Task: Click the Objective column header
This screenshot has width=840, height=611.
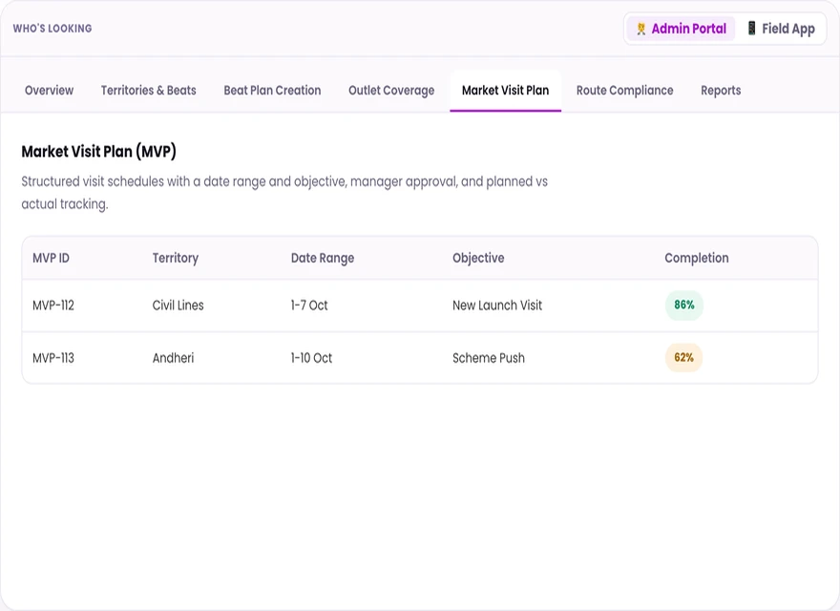Action: (478, 258)
